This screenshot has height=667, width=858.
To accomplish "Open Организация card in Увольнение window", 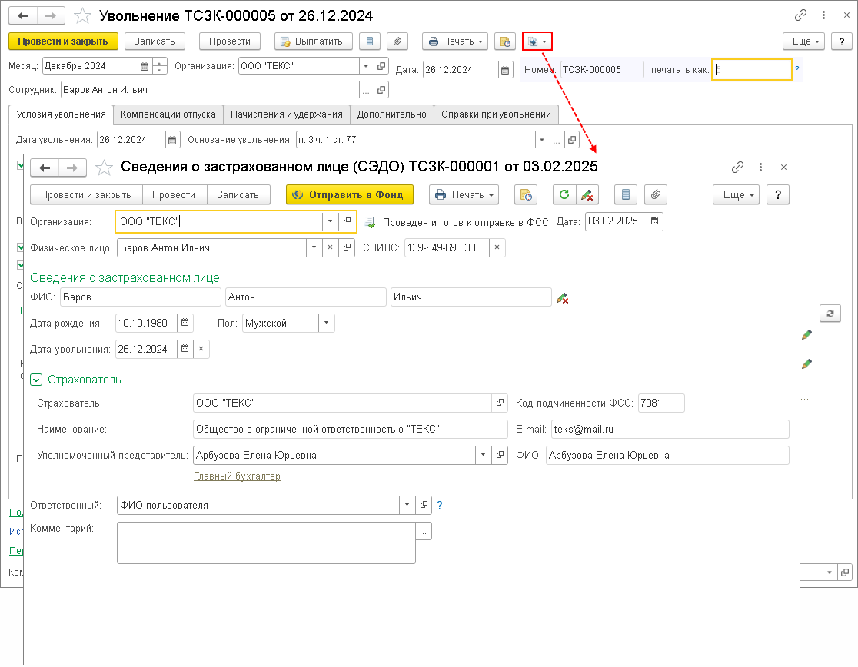I will click(381, 66).
